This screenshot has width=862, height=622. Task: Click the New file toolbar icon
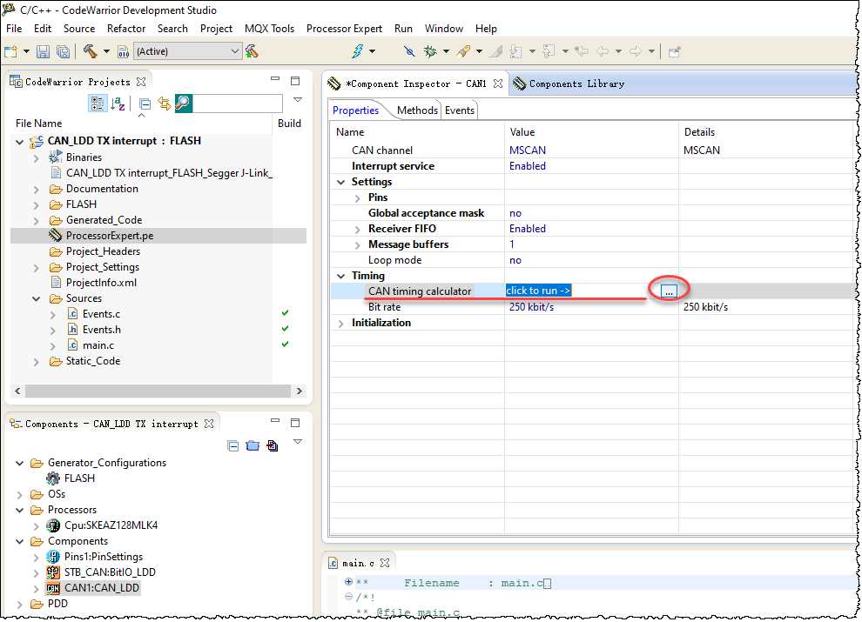point(10,51)
